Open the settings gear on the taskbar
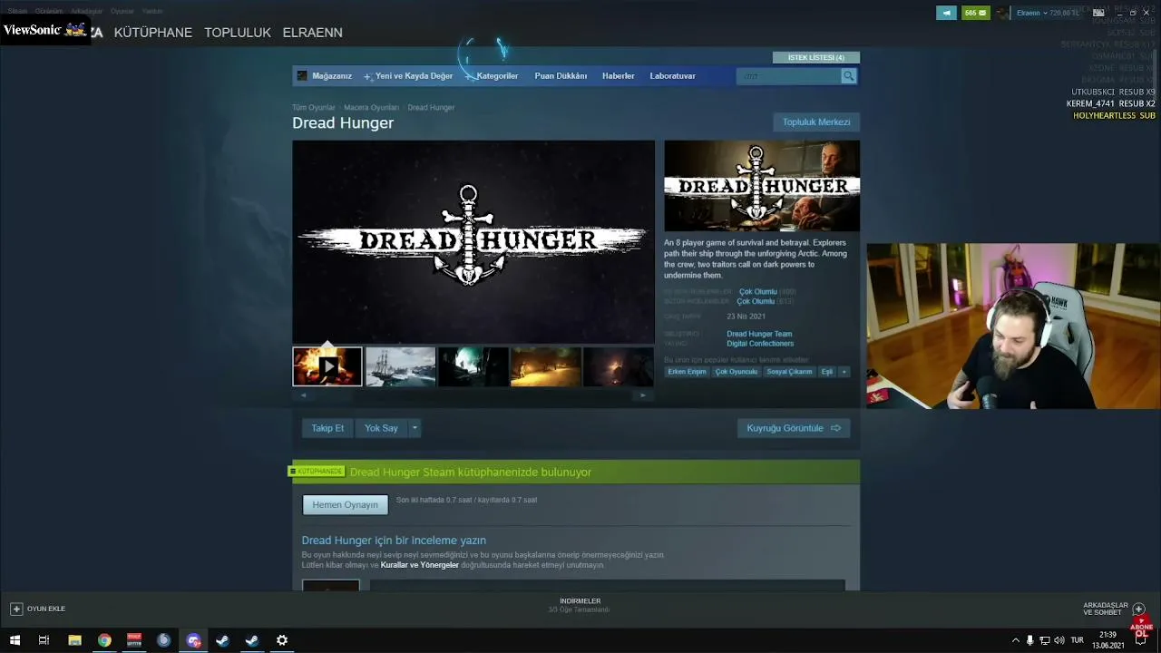 (282, 640)
